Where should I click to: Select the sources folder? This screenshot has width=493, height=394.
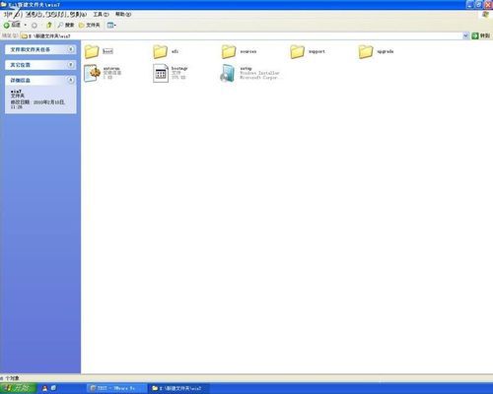coord(239,51)
